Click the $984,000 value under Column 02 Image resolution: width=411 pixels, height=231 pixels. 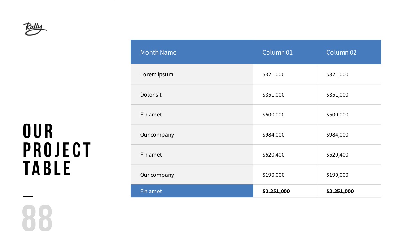click(337, 135)
